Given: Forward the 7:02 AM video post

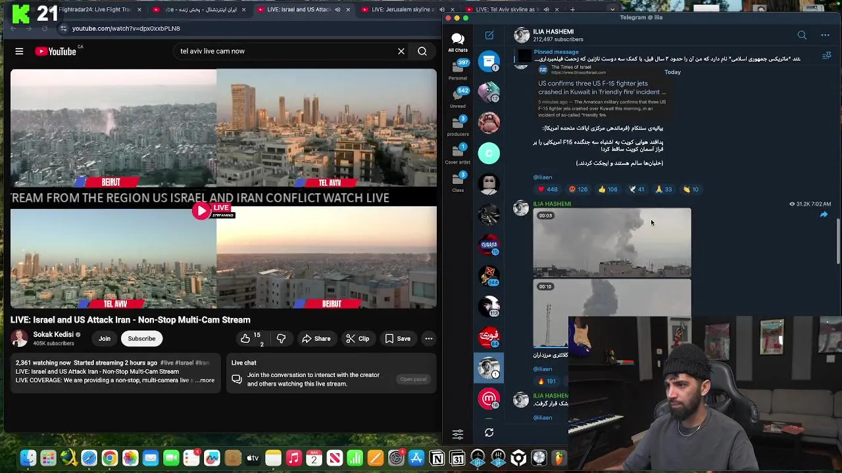Looking at the screenshot, I should pos(824,215).
